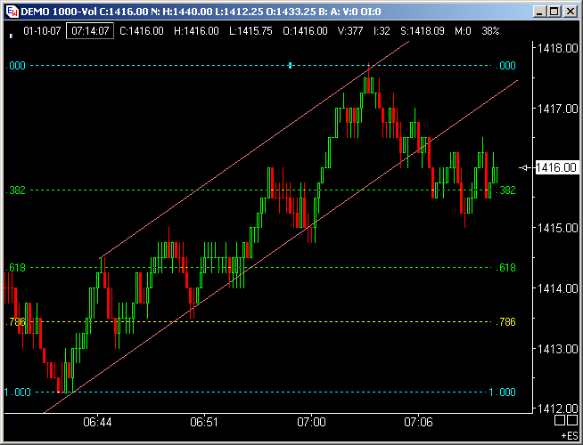Click the 1415.00 price axis label

pyautogui.click(x=557, y=228)
